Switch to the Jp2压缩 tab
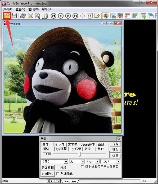The width and height of the screenshot is (158, 184). (75, 149)
